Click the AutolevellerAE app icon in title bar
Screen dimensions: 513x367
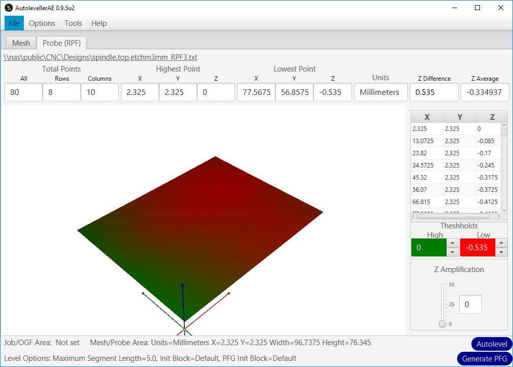(8, 8)
